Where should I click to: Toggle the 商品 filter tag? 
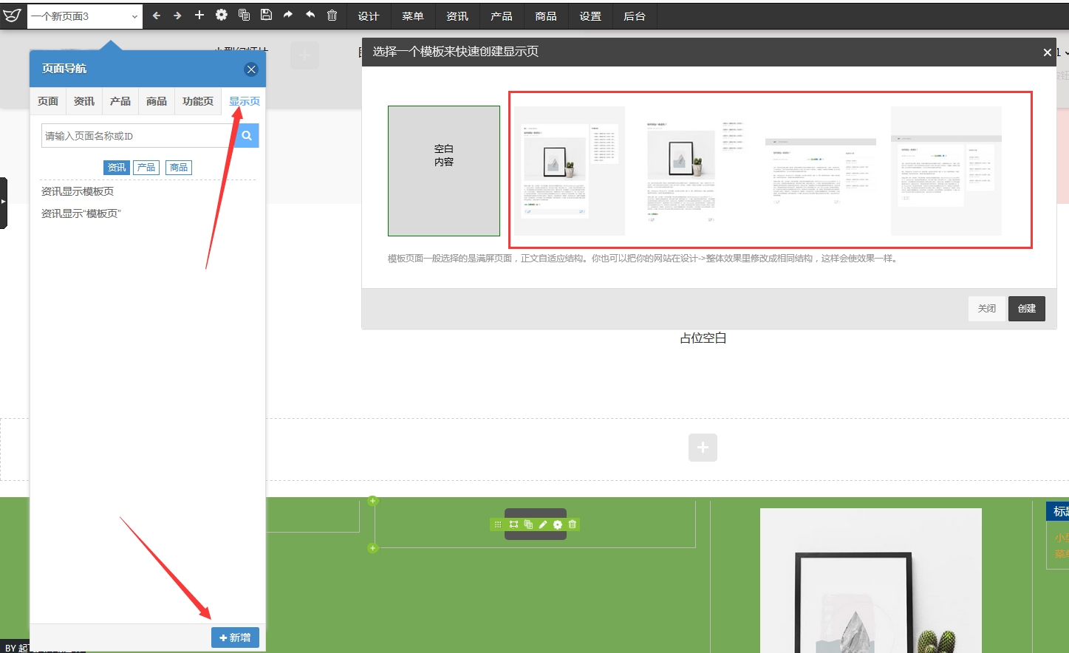coord(179,168)
